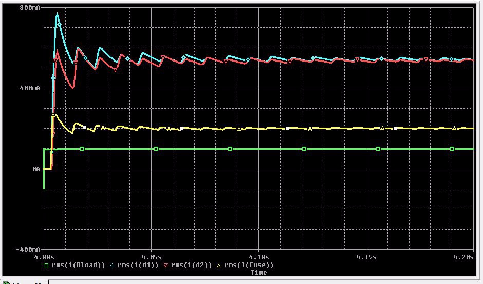The image size is (483, 284).
Task: Click the 400mA y-axis label
Action: click(30, 88)
